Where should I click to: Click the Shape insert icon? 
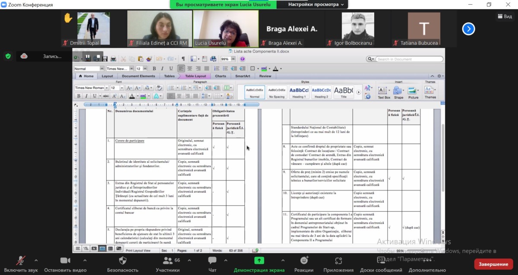point(397,91)
